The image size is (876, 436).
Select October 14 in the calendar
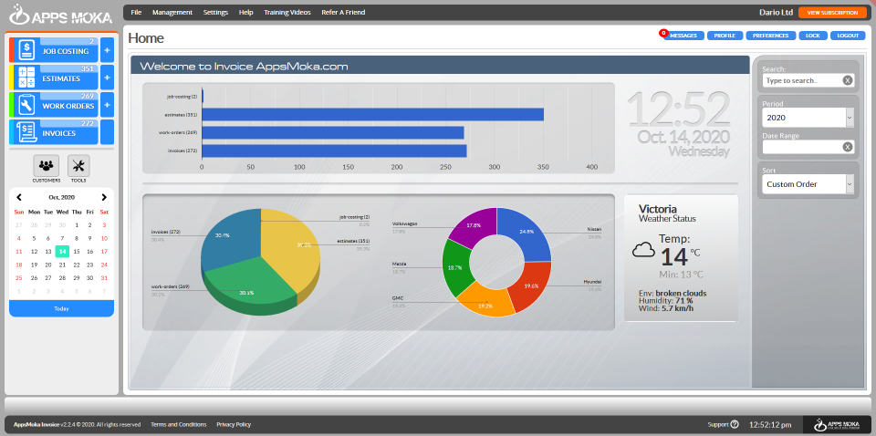point(62,252)
